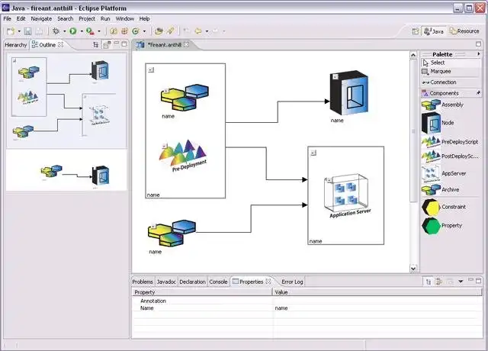Click the Value column header
Screen dimensions: 488x351
pyautogui.click(x=377, y=292)
